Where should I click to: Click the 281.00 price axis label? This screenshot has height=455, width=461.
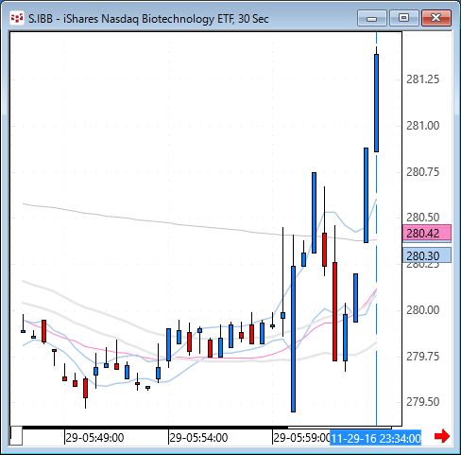pyautogui.click(x=422, y=126)
